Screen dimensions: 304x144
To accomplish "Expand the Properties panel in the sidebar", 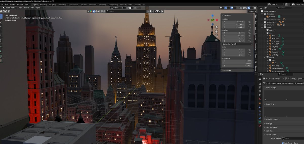I will tap(227, 70).
